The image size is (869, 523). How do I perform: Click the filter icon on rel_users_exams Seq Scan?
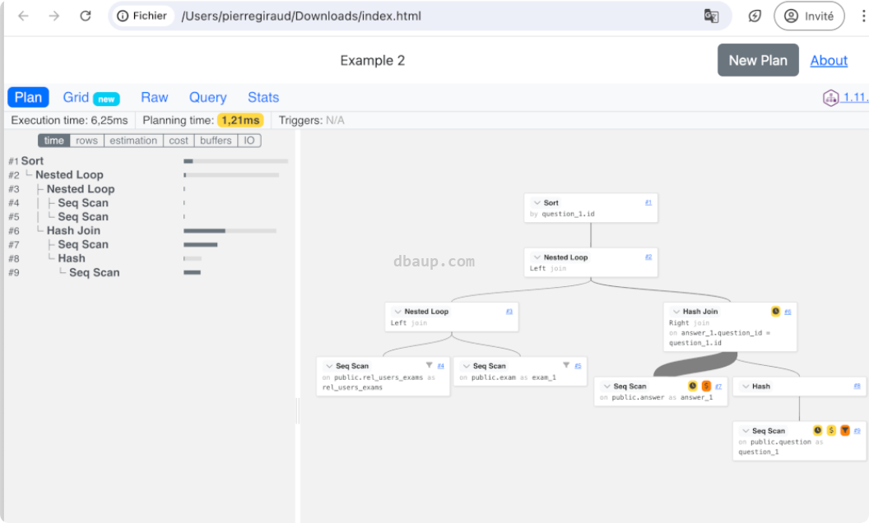pos(429,365)
